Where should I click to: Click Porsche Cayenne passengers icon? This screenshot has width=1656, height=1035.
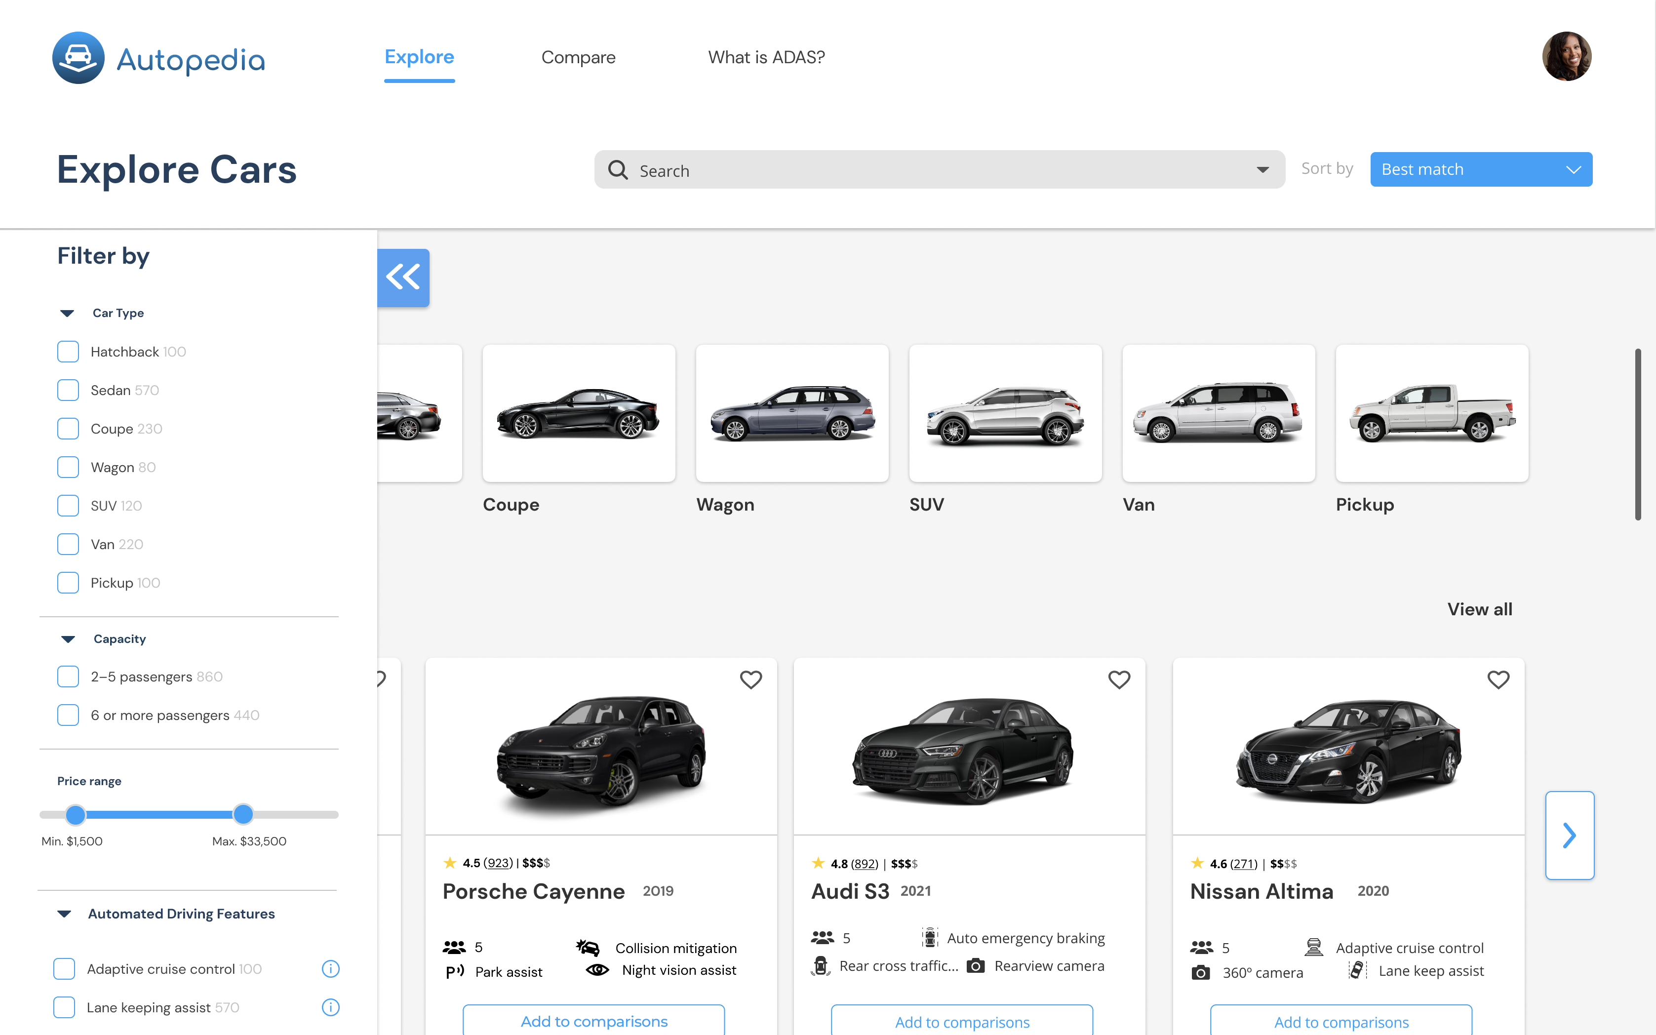454,948
